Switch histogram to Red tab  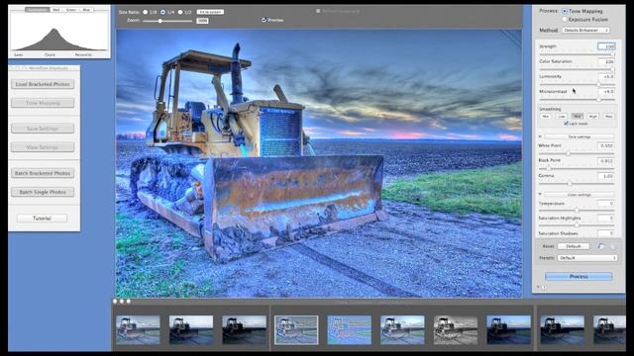click(x=56, y=10)
